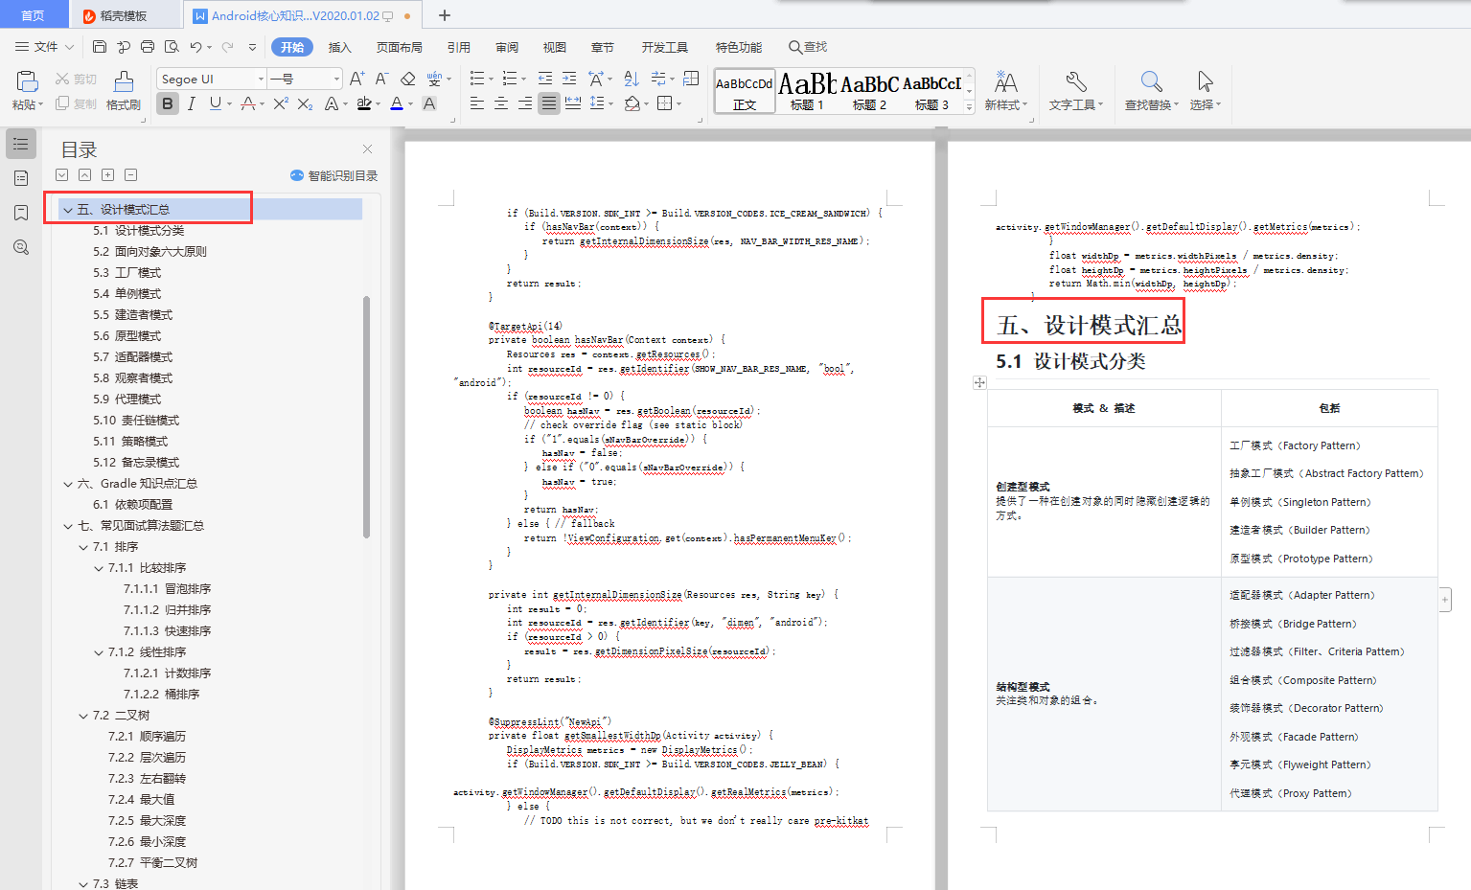Click 智能识别目录 link in outline pane
Image resolution: width=1471 pixels, height=890 pixels.
tap(333, 175)
